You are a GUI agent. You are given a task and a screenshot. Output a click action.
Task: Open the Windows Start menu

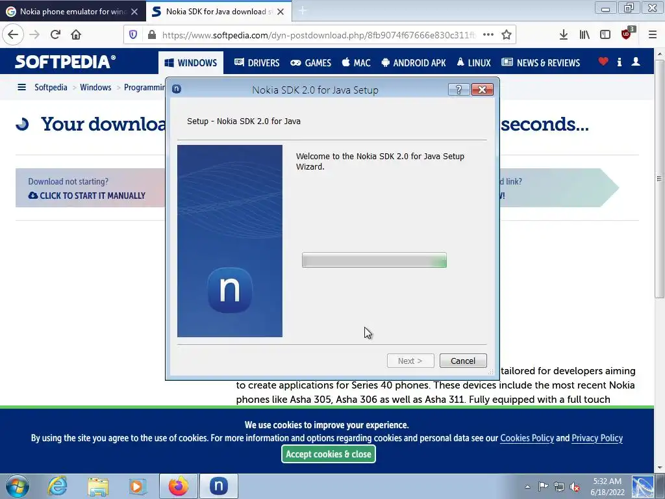[18, 486]
